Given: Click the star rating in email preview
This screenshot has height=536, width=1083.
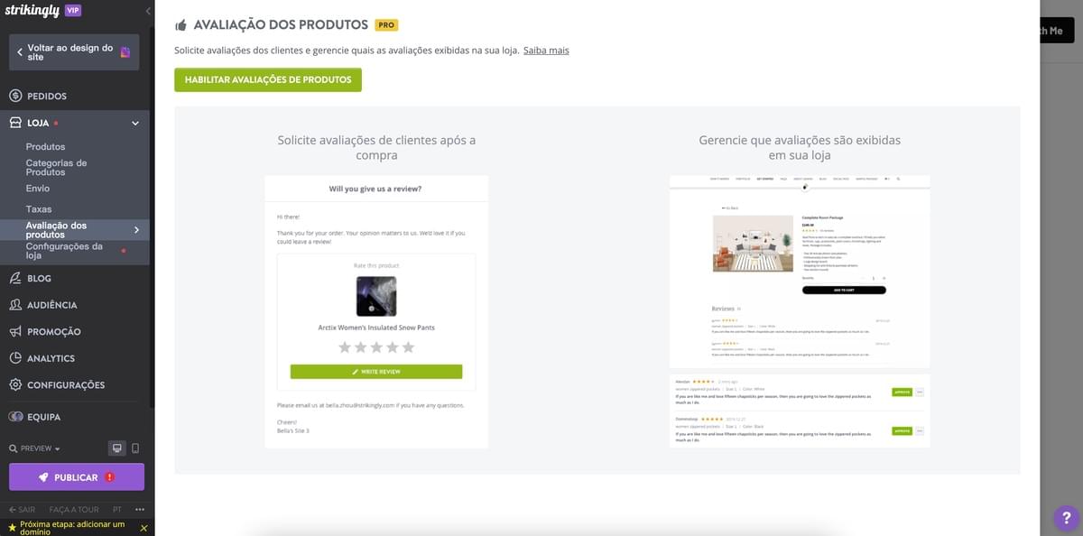Looking at the screenshot, I should point(376,347).
